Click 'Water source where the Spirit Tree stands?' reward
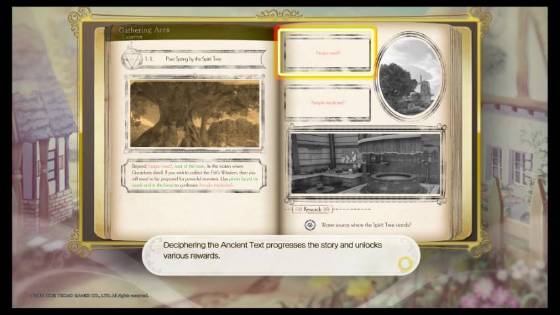560x315 pixels. 366,225
